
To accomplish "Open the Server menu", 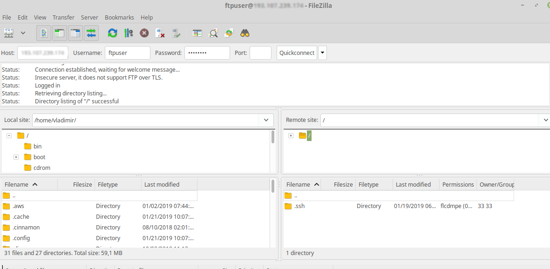I will tap(89, 17).
